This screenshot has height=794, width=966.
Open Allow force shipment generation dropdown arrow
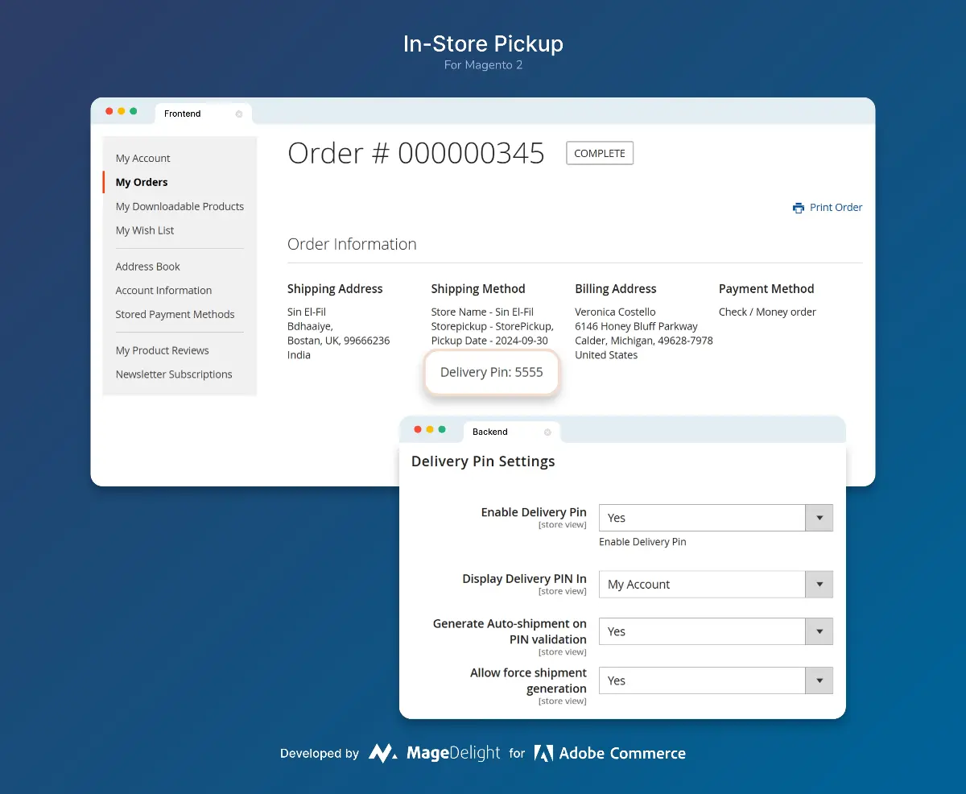tap(819, 680)
